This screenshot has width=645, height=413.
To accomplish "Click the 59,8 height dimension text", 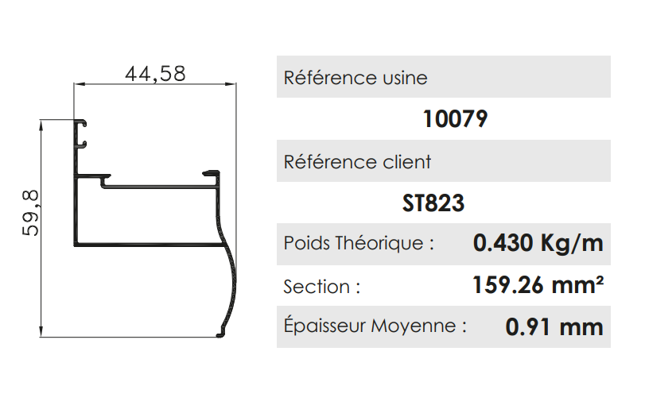I will click(31, 213).
